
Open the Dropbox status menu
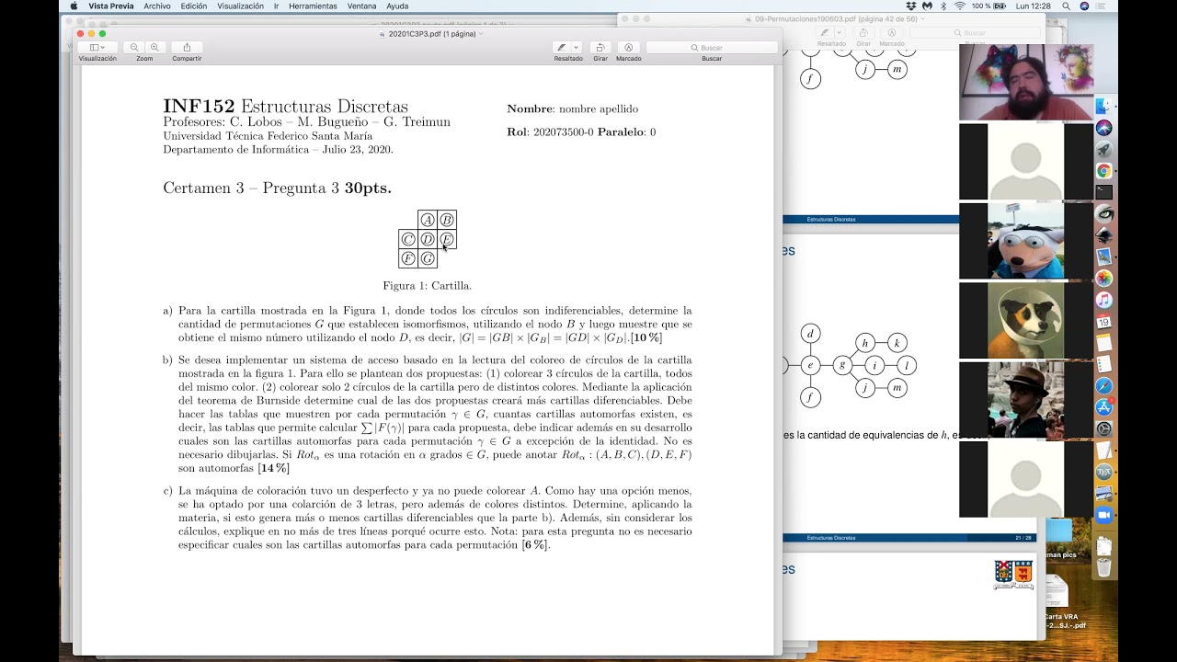pyautogui.click(x=911, y=6)
